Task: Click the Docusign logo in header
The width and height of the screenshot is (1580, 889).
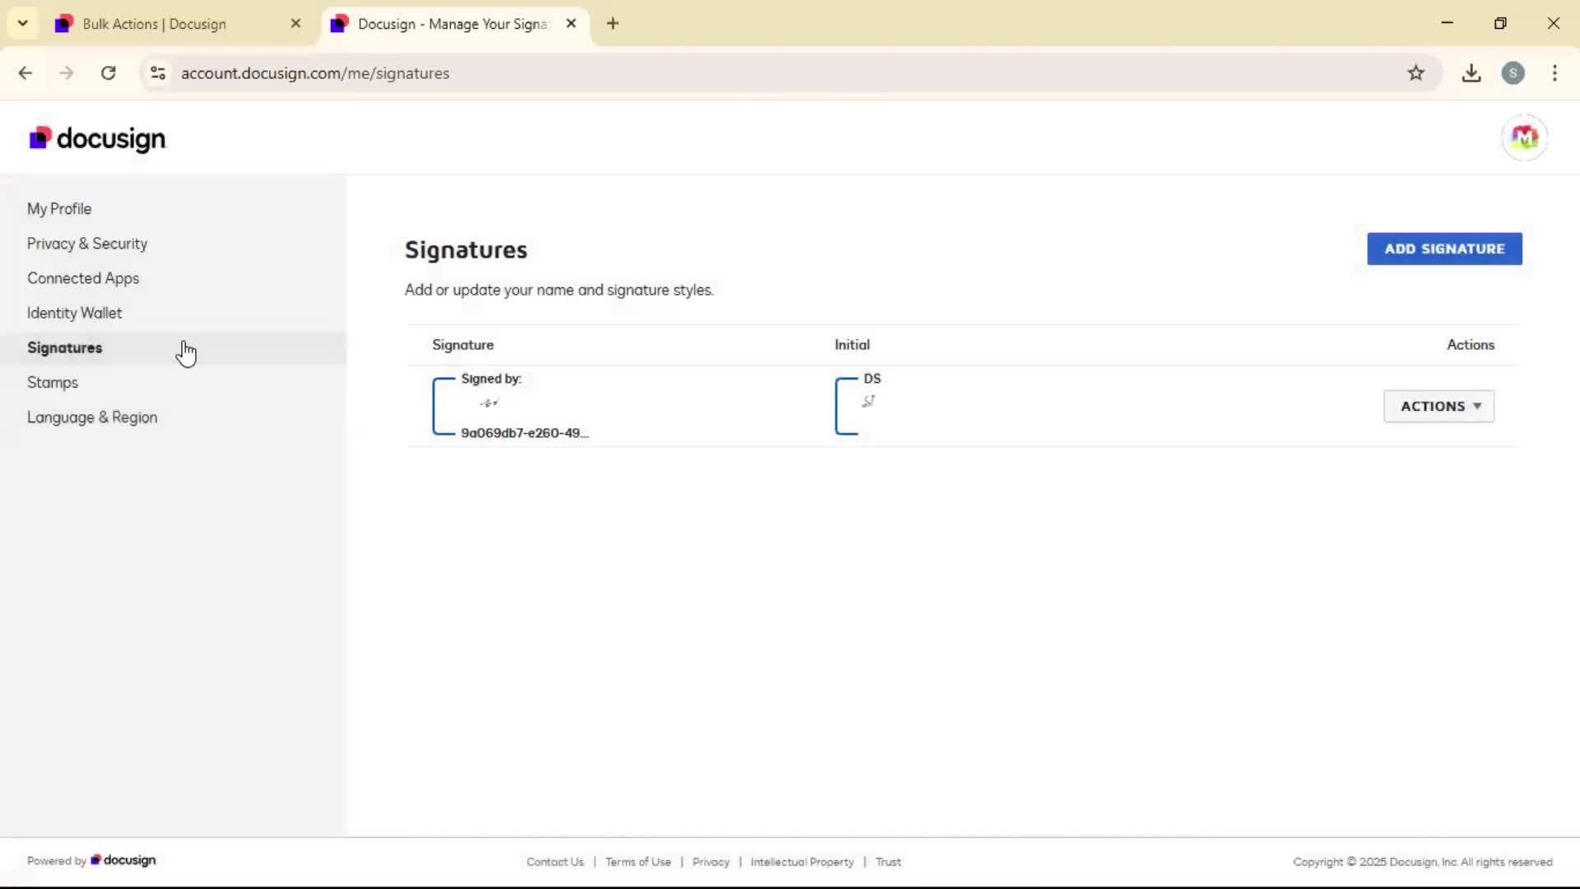Action: coord(97,138)
